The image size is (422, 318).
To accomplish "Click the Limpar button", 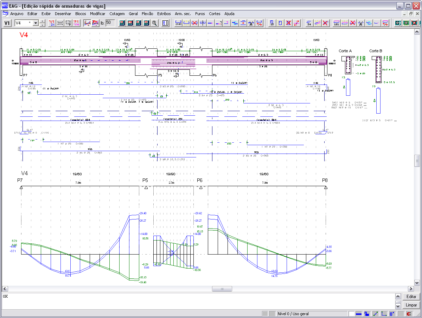I will [x=411, y=305].
